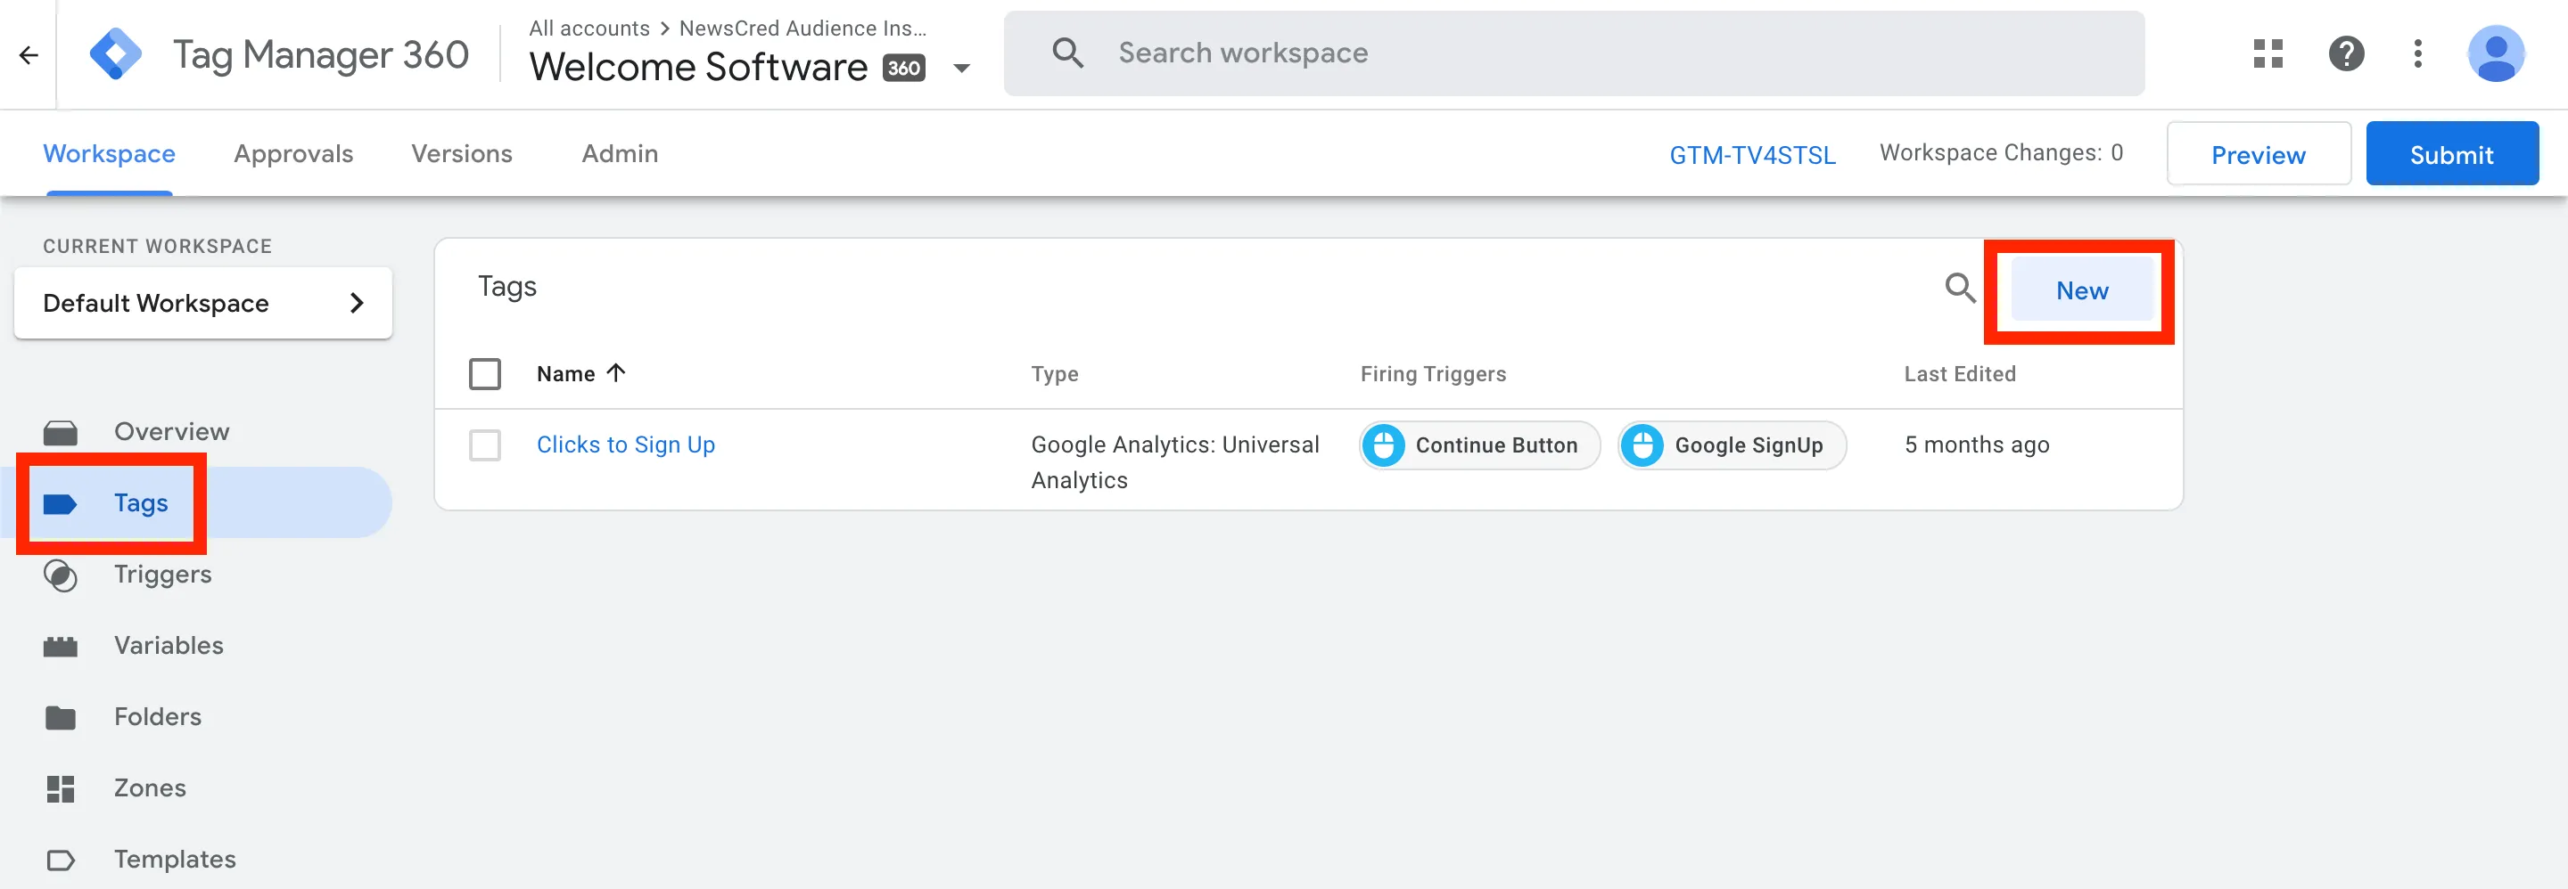Focus the Search workspace field
The image size is (2568, 889).
point(1574,53)
